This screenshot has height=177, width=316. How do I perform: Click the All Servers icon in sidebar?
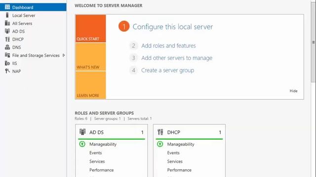click(7, 23)
